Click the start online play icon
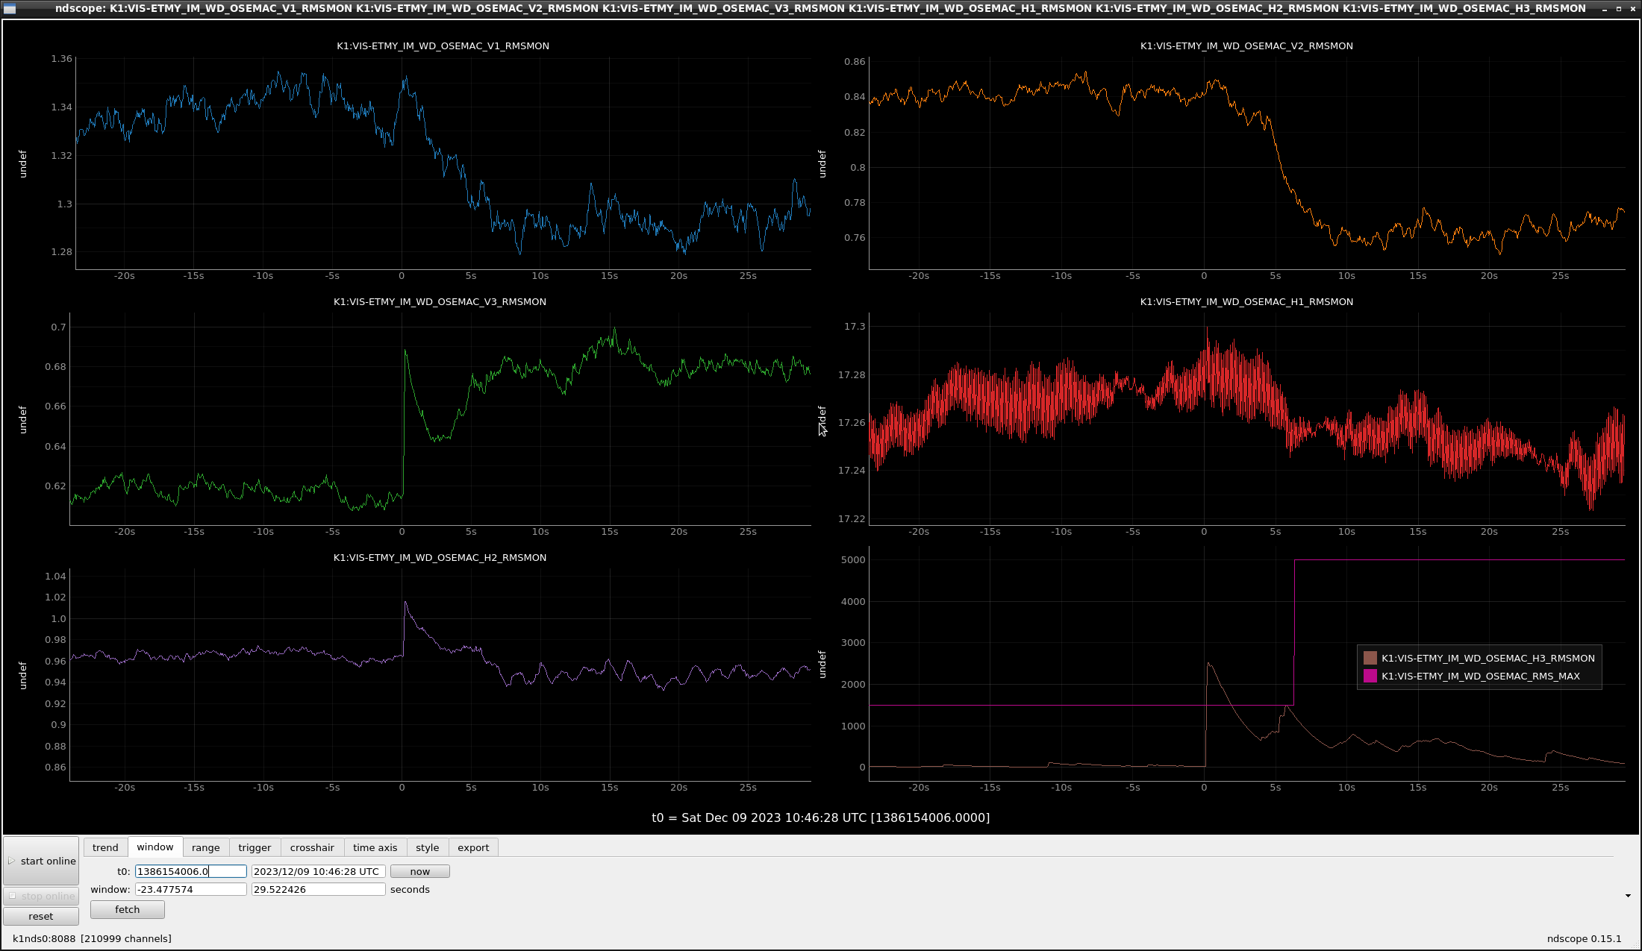 [11, 861]
